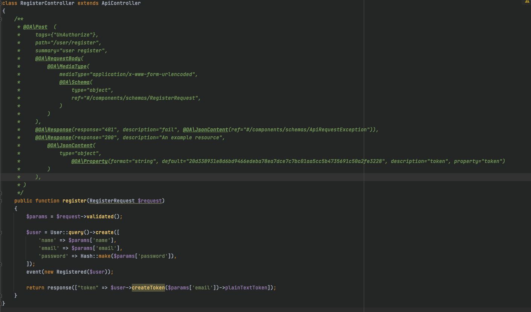The width and height of the screenshot is (531, 312).
Task: Click the 'password' array key
Action: (53, 256)
